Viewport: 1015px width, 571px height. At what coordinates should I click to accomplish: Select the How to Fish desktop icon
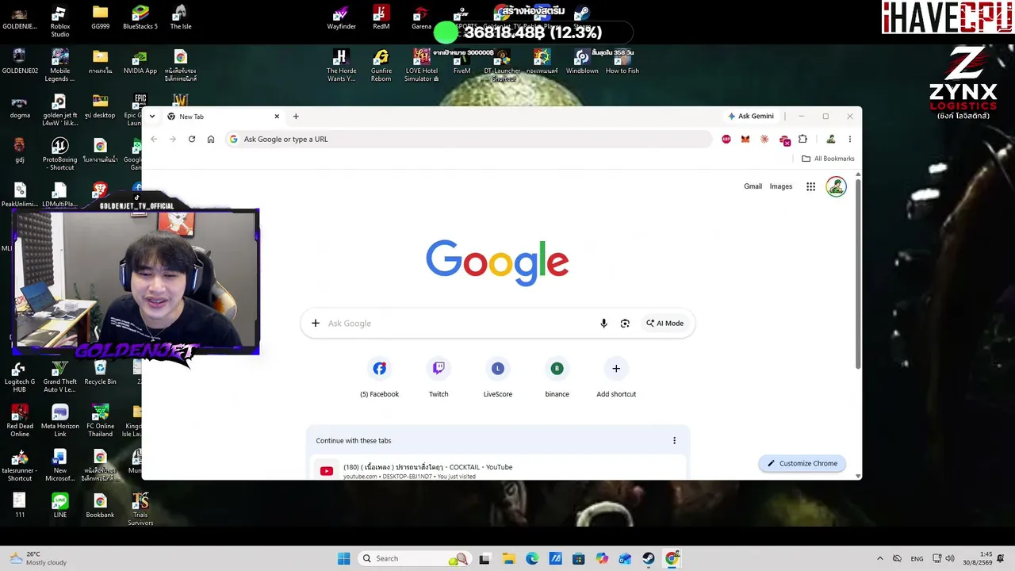(622, 63)
